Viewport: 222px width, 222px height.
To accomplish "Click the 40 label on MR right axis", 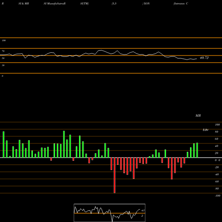I will (217, 146).
